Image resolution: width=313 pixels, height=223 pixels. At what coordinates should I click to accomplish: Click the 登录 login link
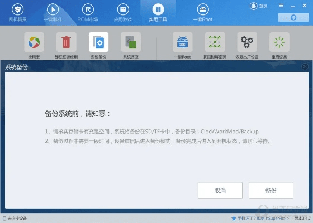263,6
